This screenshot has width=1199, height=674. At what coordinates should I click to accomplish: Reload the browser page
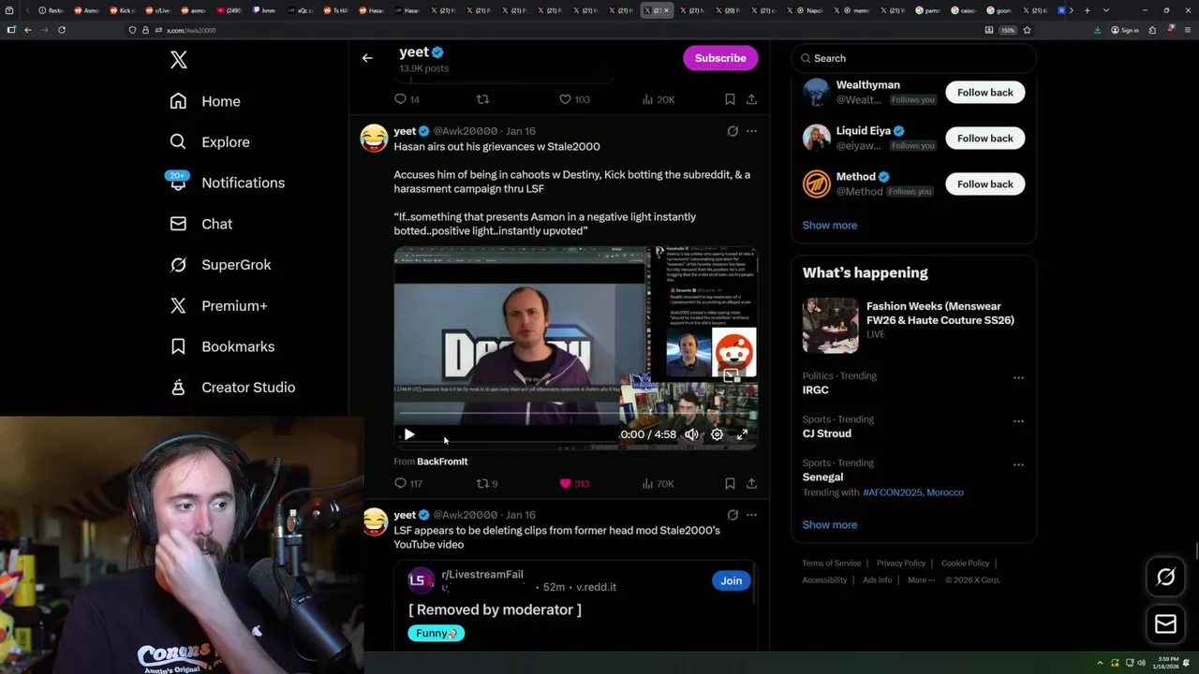tap(62, 30)
